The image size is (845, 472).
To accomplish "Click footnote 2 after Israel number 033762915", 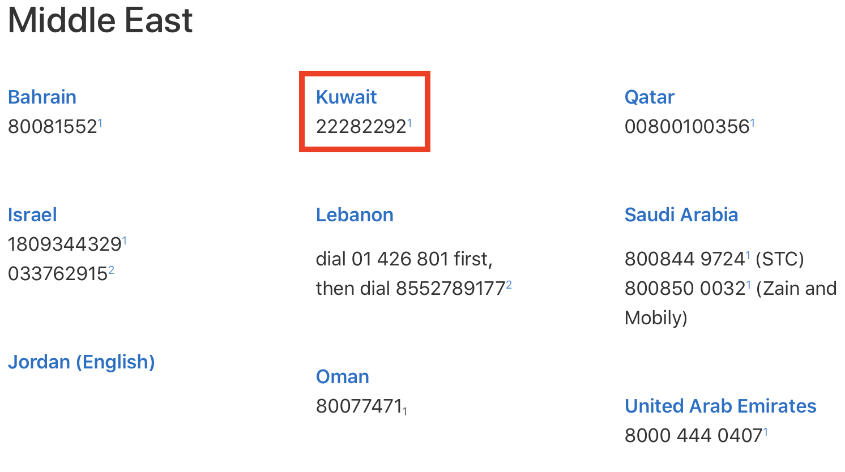I will point(112,270).
